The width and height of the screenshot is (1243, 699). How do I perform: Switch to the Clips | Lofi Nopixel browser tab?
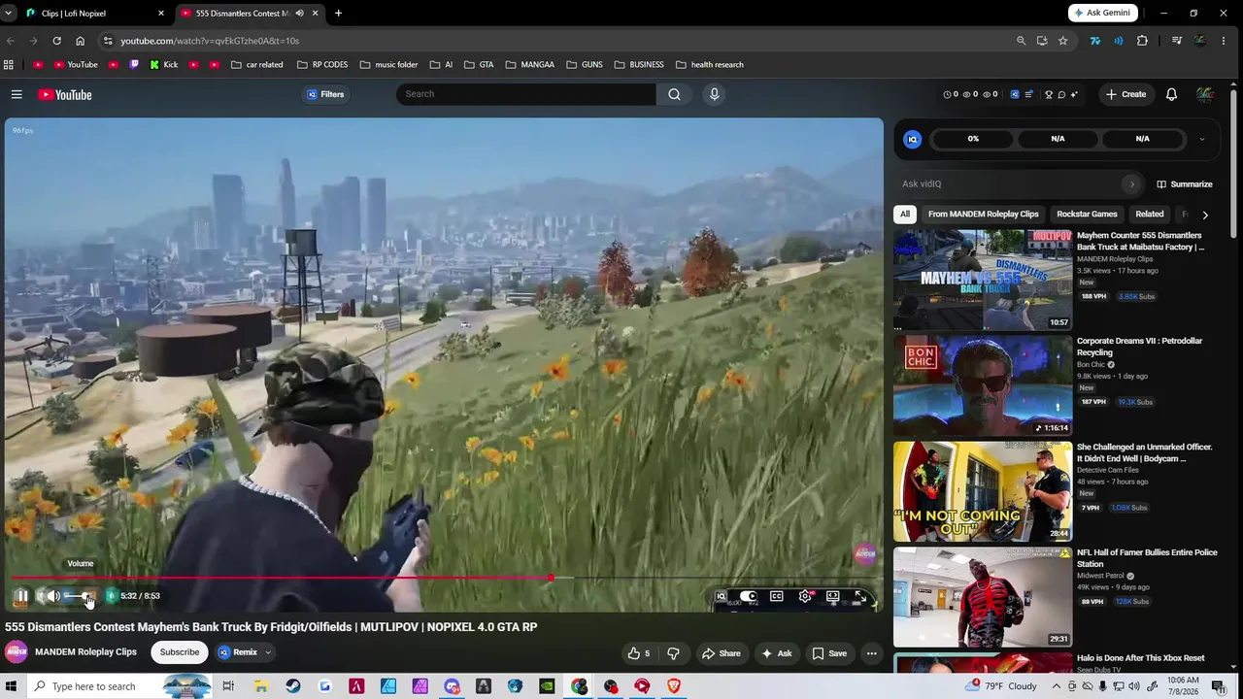point(92,14)
